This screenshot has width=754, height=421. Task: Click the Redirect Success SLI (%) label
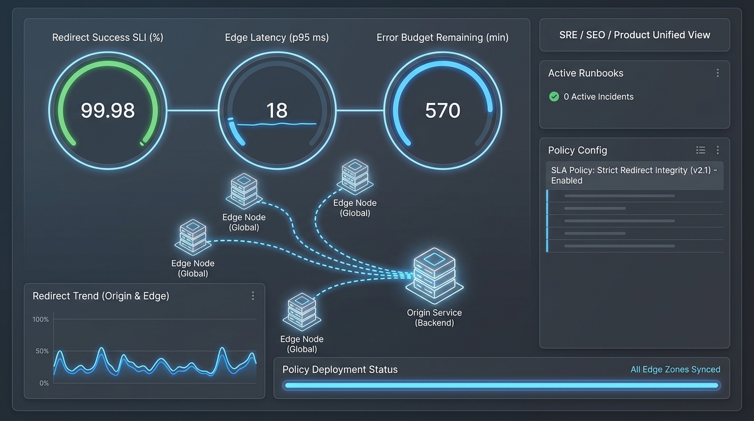point(107,37)
